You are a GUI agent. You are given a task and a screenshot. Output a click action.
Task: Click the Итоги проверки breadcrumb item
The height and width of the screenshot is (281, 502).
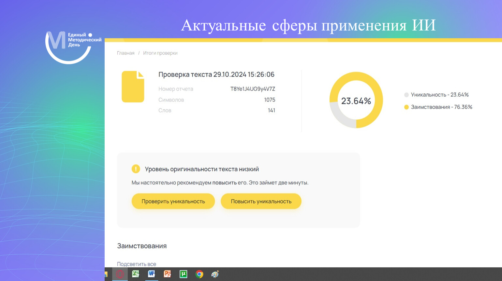pyautogui.click(x=160, y=53)
